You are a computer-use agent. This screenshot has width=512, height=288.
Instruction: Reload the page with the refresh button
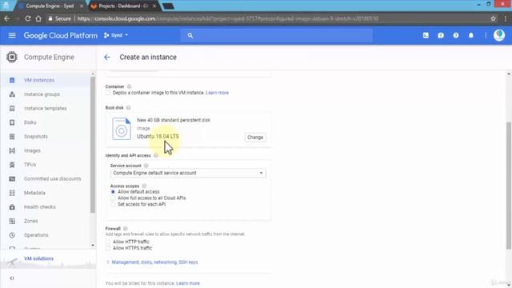(x=28, y=18)
